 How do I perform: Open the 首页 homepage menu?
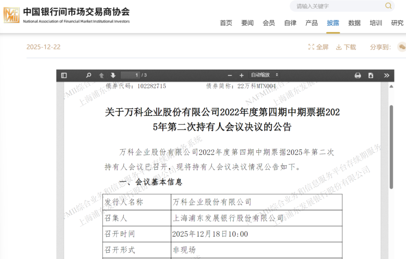click(x=226, y=23)
